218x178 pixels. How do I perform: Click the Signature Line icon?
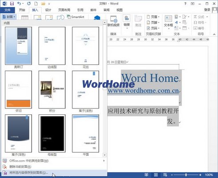184,17
